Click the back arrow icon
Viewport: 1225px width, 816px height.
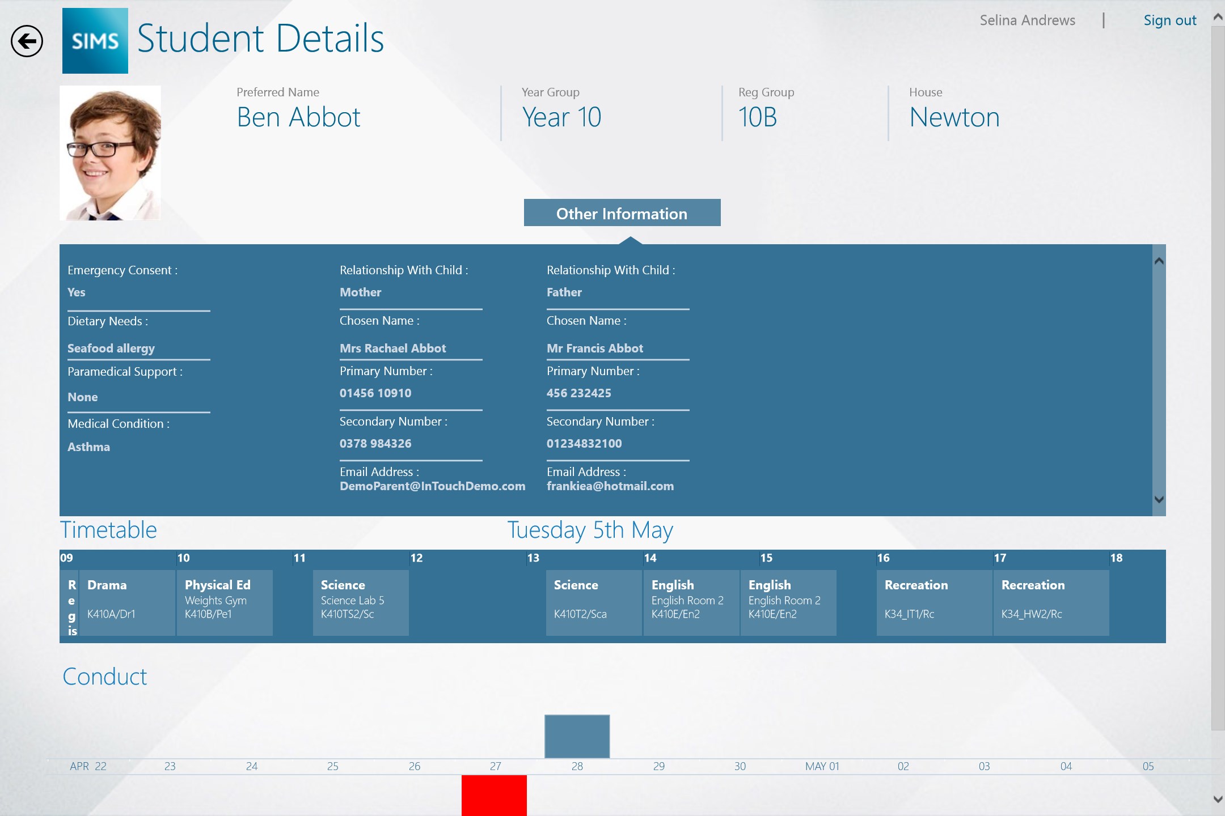[27, 41]
